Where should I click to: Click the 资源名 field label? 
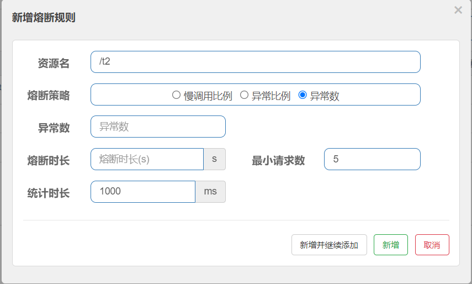pos(54,64)
